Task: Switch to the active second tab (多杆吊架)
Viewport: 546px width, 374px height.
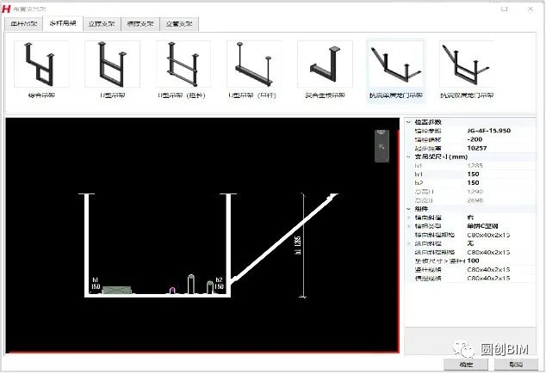Action: click(x=63, y=23)
